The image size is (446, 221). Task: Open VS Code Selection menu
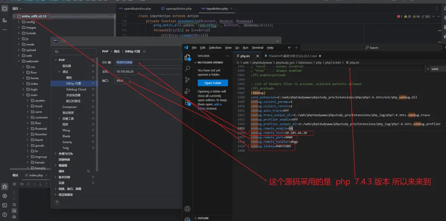215,48
